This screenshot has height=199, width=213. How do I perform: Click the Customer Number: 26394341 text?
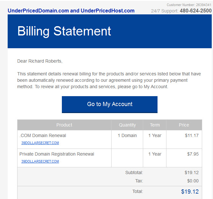coord(189,5)
